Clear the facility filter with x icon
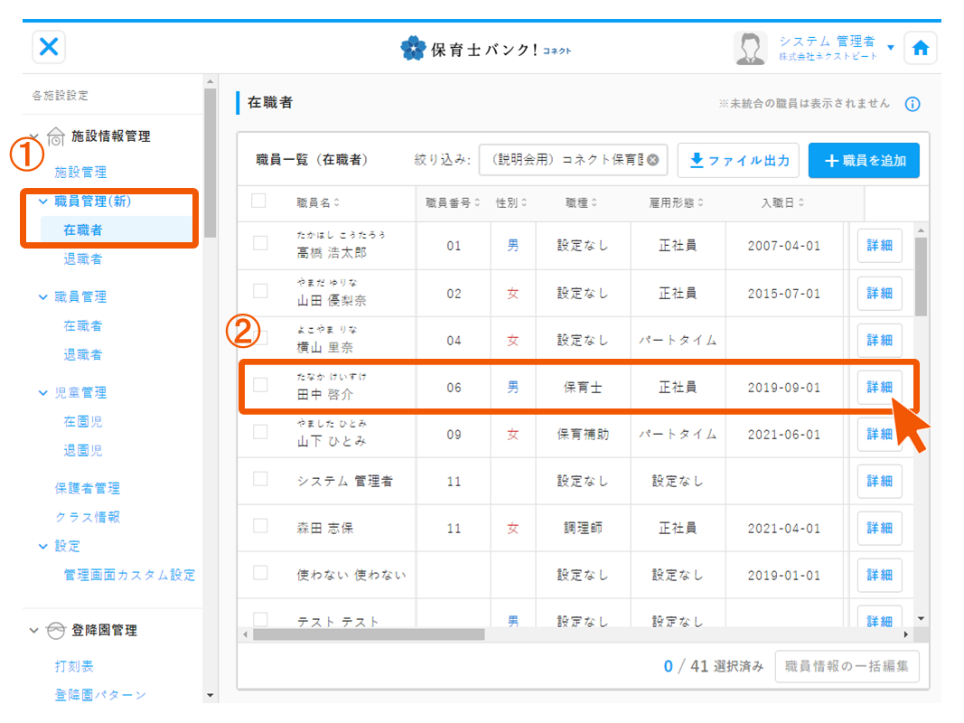Image resolution: width=964 pixels, height=723 pixels. coord(652,160)
